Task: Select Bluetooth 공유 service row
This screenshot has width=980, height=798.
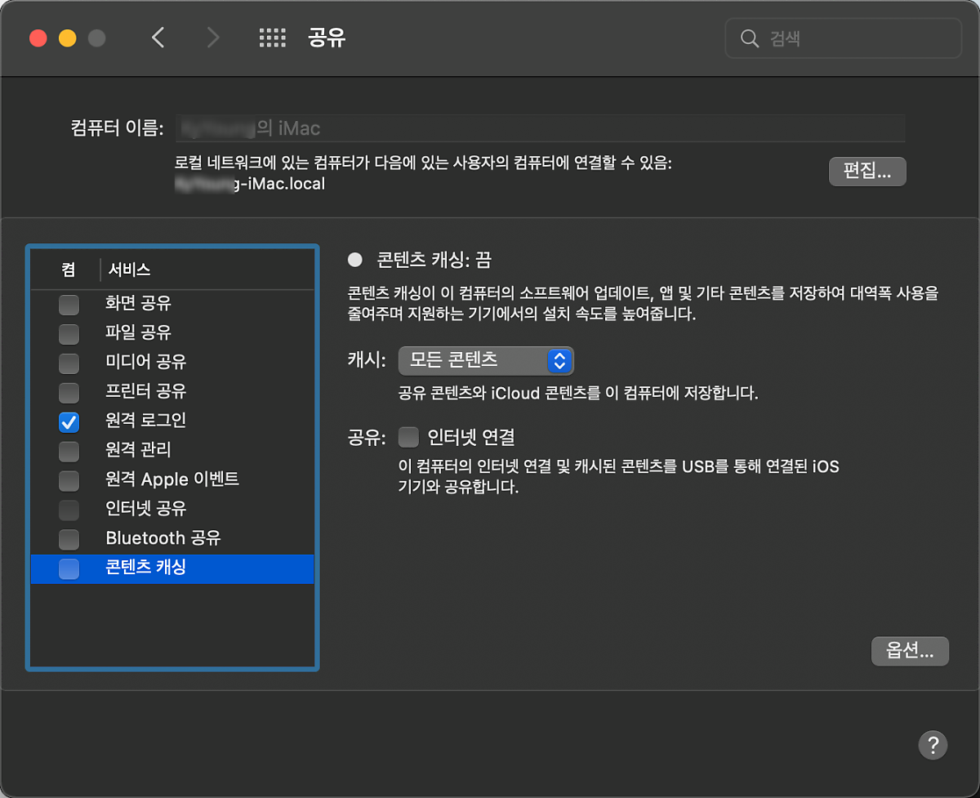Action: 172,539
